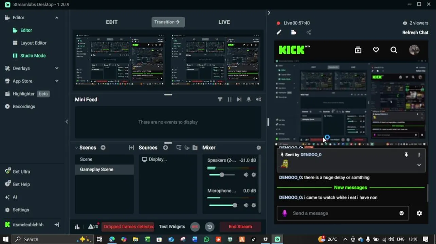Open the Recordings section
The width and height of the screenshot is (436, 244).
pos(23,106)
